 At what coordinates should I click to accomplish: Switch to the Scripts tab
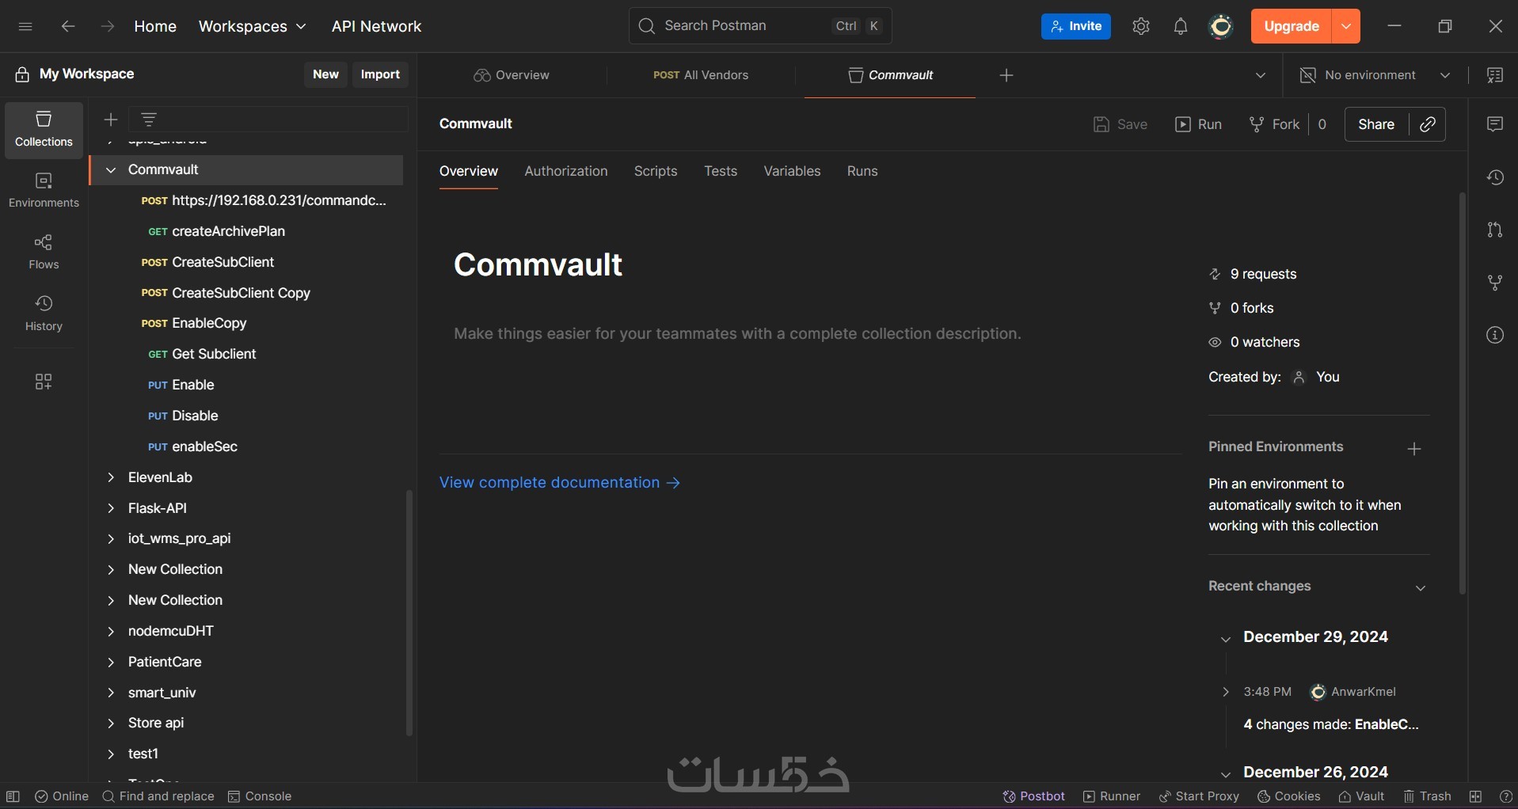click(x=656, y=171)
